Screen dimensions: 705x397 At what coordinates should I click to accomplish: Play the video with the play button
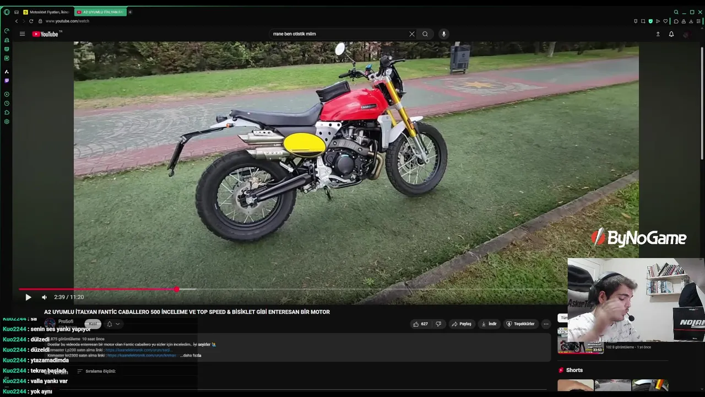28,297
